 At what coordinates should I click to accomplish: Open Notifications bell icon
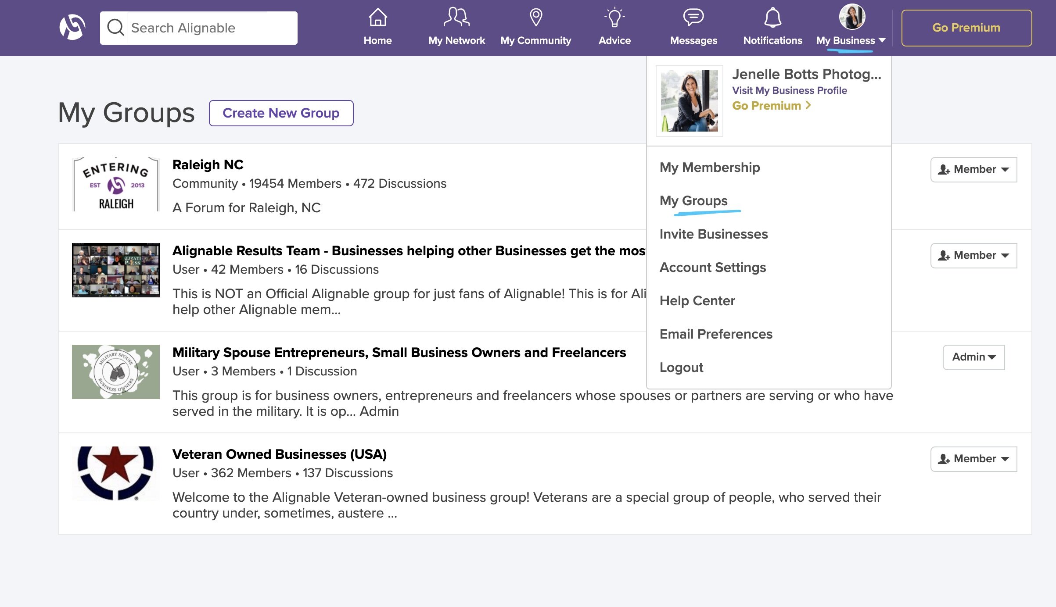pyautogui.click(x=772, y=18)
